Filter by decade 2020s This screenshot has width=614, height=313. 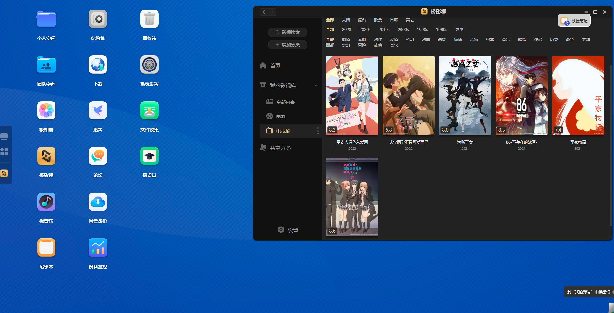click(365, 30)
